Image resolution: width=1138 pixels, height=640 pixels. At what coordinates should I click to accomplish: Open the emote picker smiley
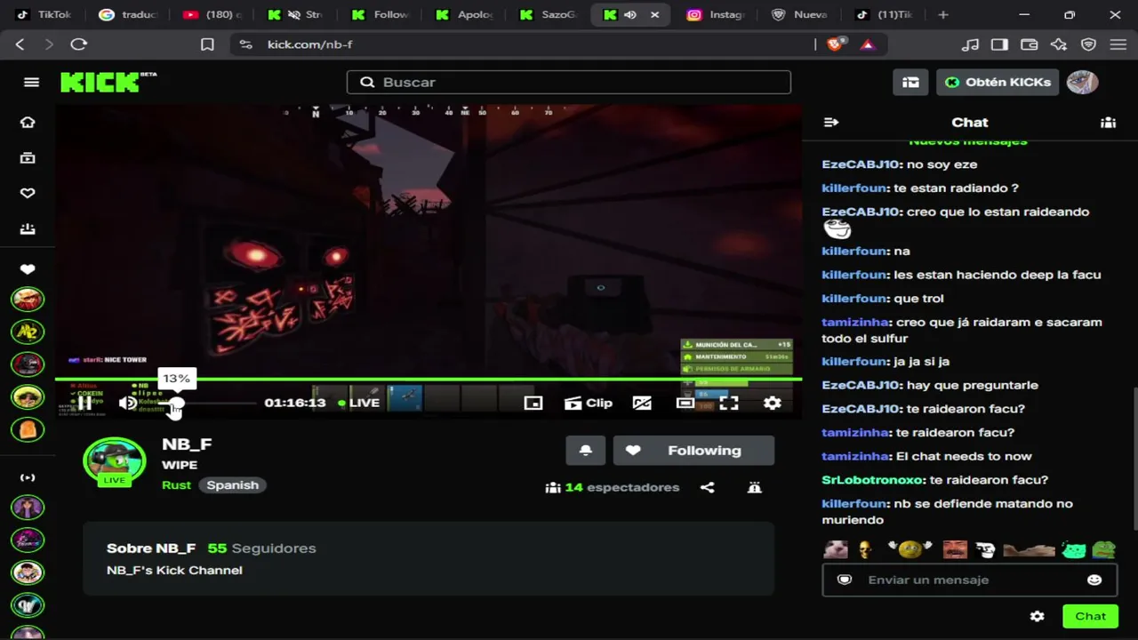pos(1094,580)
